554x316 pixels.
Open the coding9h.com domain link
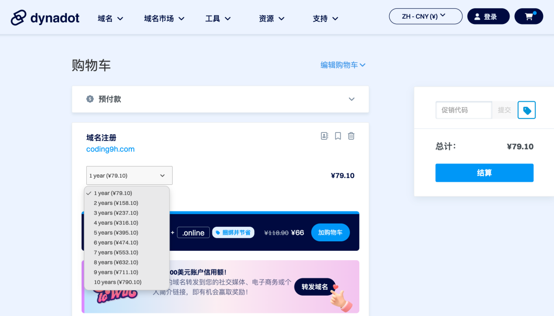click(x=110, y=149)
